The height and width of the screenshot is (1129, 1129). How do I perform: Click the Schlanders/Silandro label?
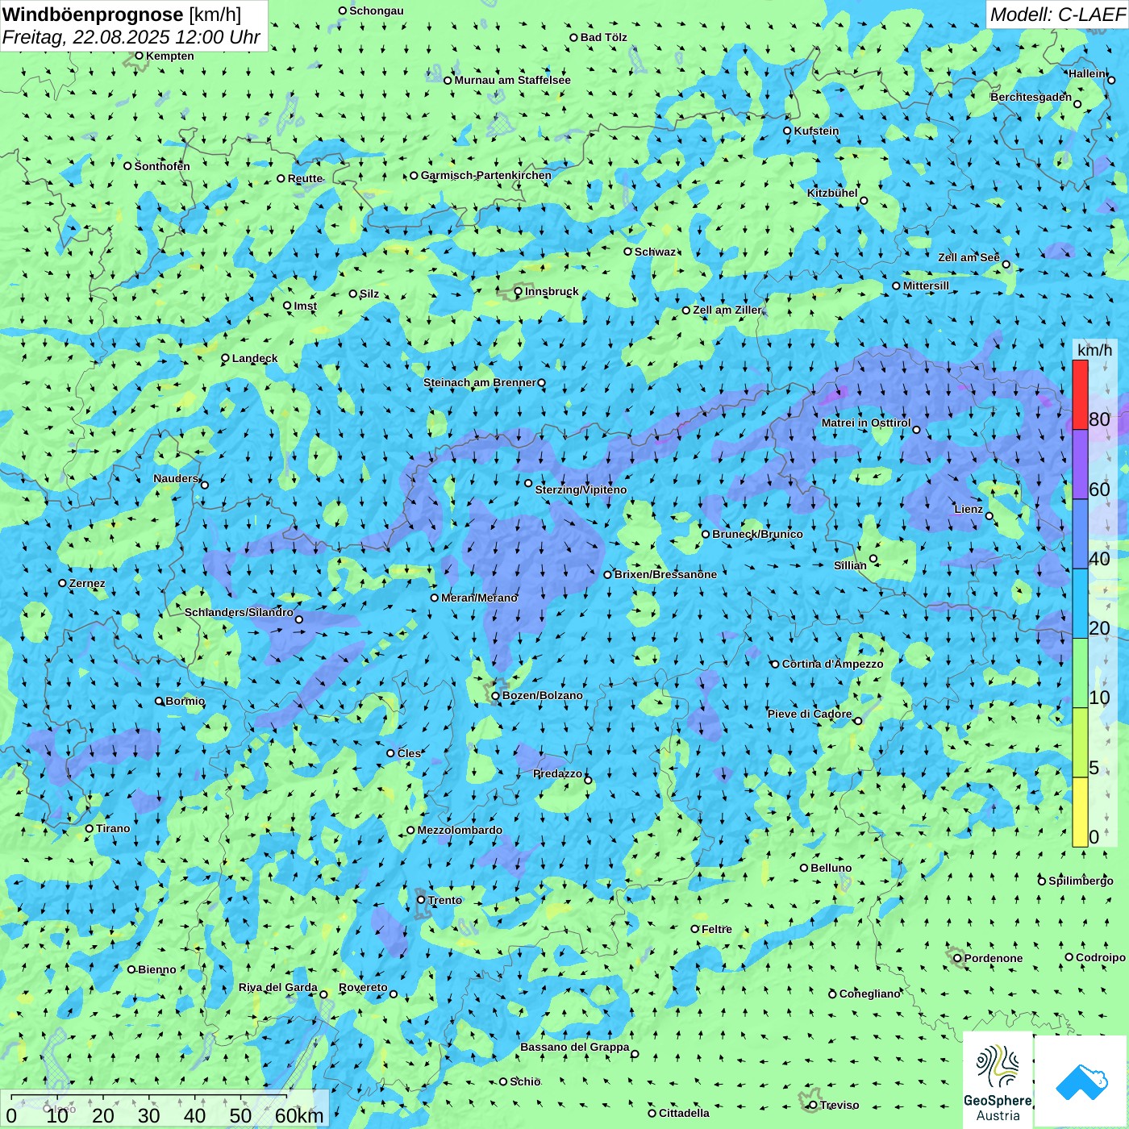pos(239,612)
